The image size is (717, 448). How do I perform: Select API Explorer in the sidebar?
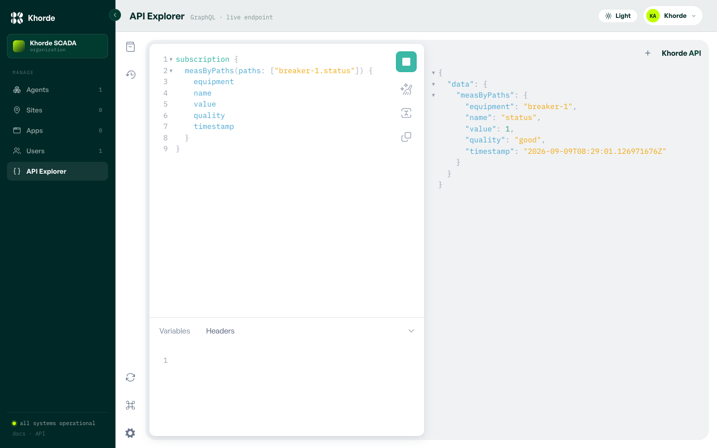(x=57, y=171)
